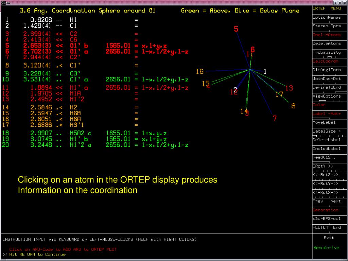Click symmetry code x,1+y,z in row 5
Screen dimensions: 348x261
tap(154, 46)
